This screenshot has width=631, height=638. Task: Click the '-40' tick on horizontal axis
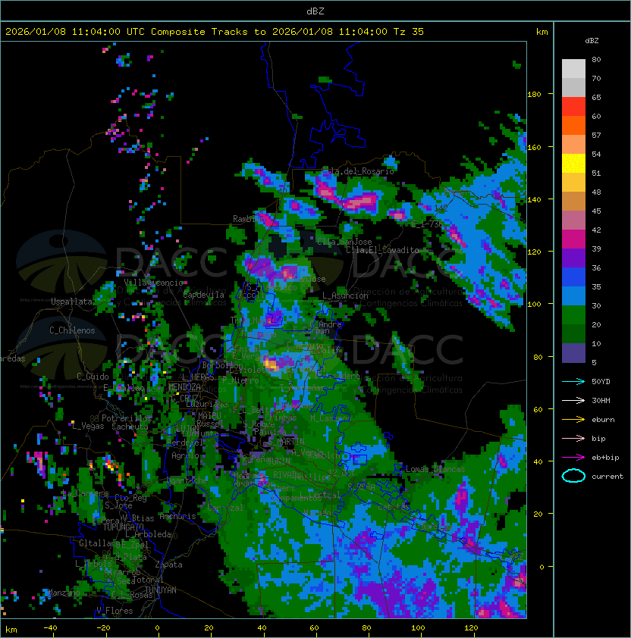click(50, 628)
